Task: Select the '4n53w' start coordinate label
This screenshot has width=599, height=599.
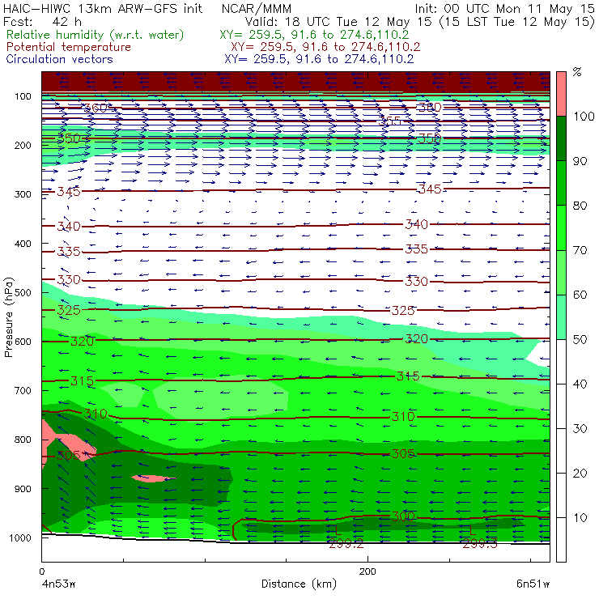Action: (x=58, y=584)
